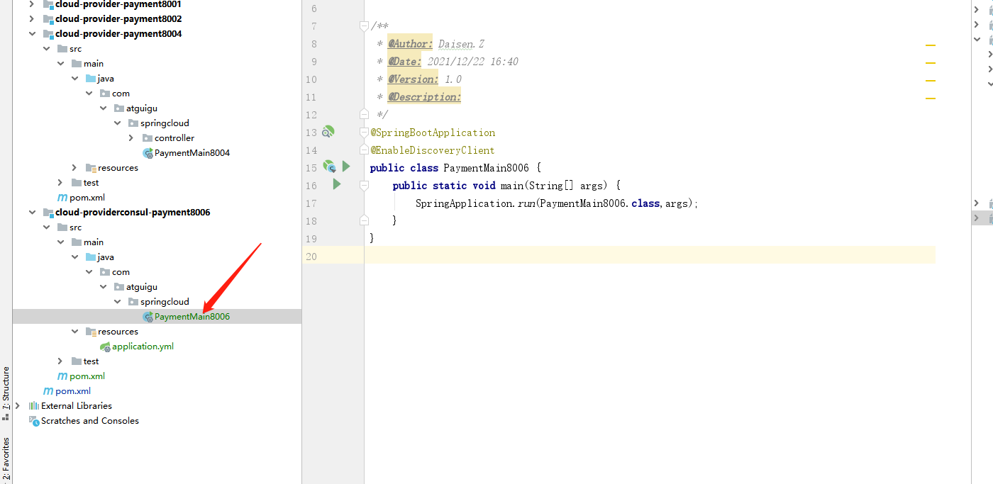
Task: Click line number 17 in gutter
Action: click(x=311, y=203)
